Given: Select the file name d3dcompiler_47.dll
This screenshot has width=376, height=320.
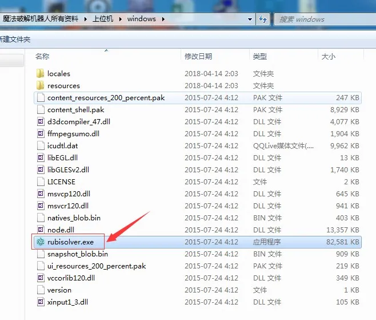Looking at the screenshot, I should [x=79, y=121].
